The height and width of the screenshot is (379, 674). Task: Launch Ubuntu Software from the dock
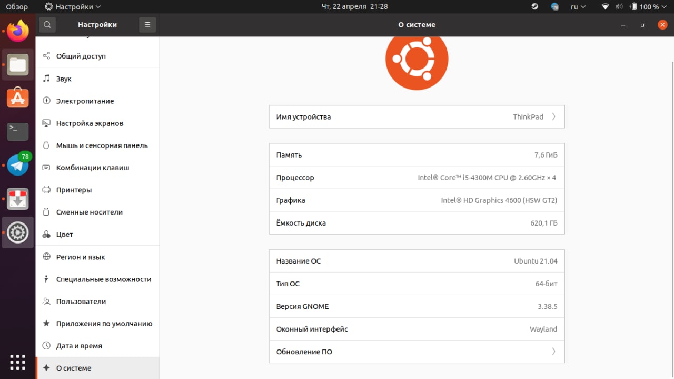tap(18, 98)
